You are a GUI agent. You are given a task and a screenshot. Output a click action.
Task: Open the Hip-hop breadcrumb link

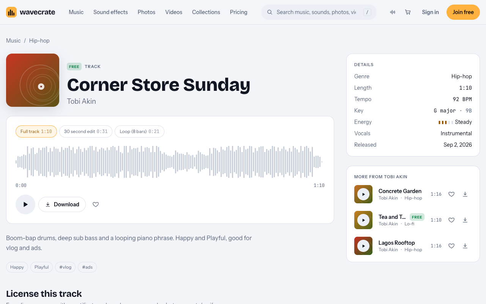click(39, 41)
